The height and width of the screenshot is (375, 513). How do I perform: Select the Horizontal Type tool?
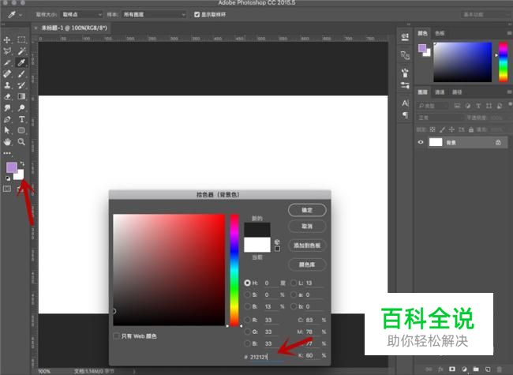[x=21, y=119]
